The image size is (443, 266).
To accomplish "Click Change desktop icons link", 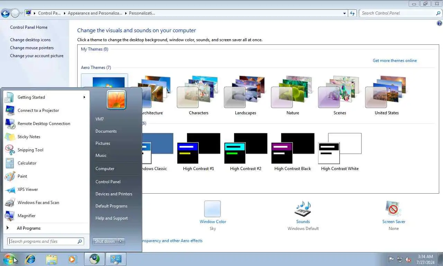I will pyautogui.click(x=30, y=40).
